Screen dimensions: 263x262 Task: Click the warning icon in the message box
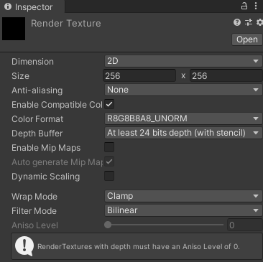pyautogui.click(x=24, y=246)
